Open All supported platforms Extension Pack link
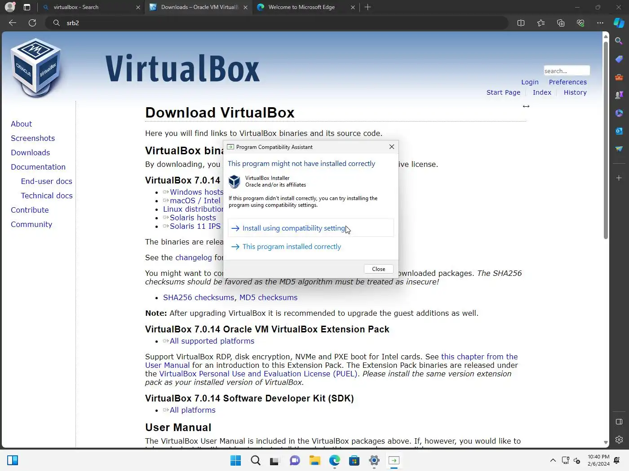Screen dimensions: 629x471 click(x=212, y=341)
